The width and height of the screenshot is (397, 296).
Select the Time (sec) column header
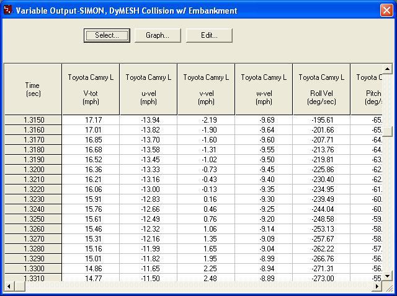pyautogui.click(x=32, y=89)
